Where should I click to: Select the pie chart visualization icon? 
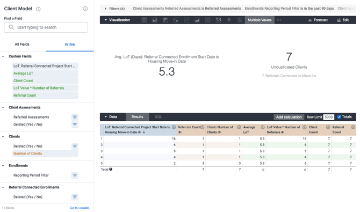[207, 20]
